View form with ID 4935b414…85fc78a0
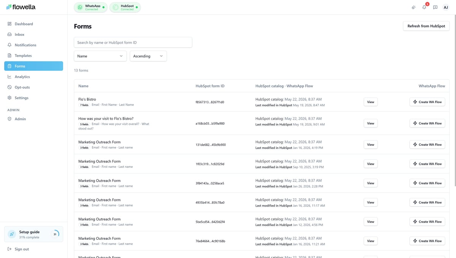 coord(370,202)
